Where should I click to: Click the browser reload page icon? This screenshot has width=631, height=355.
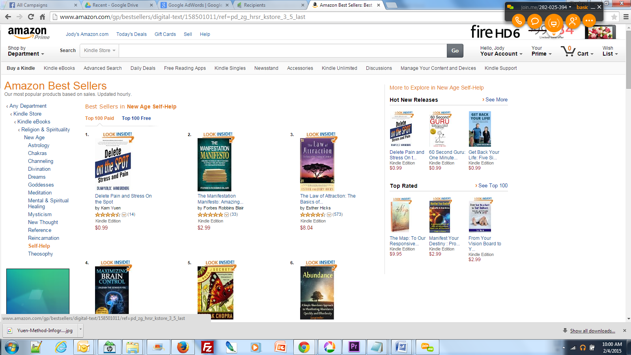(31, 17)
